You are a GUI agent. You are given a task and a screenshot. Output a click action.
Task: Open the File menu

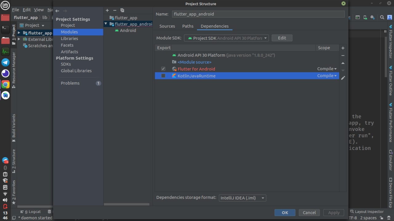(15, 10)
